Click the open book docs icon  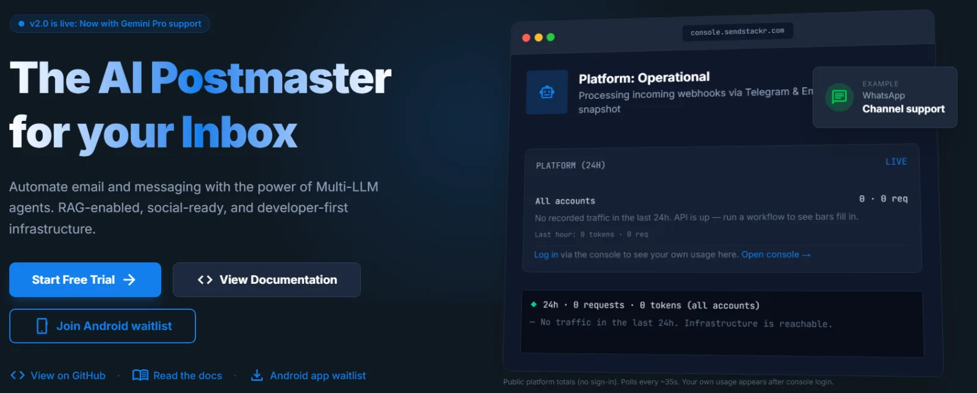(140, 375)
